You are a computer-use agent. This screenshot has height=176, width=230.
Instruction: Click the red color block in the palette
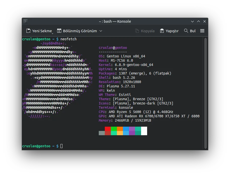pyautogui.click(x=108, y=129)
